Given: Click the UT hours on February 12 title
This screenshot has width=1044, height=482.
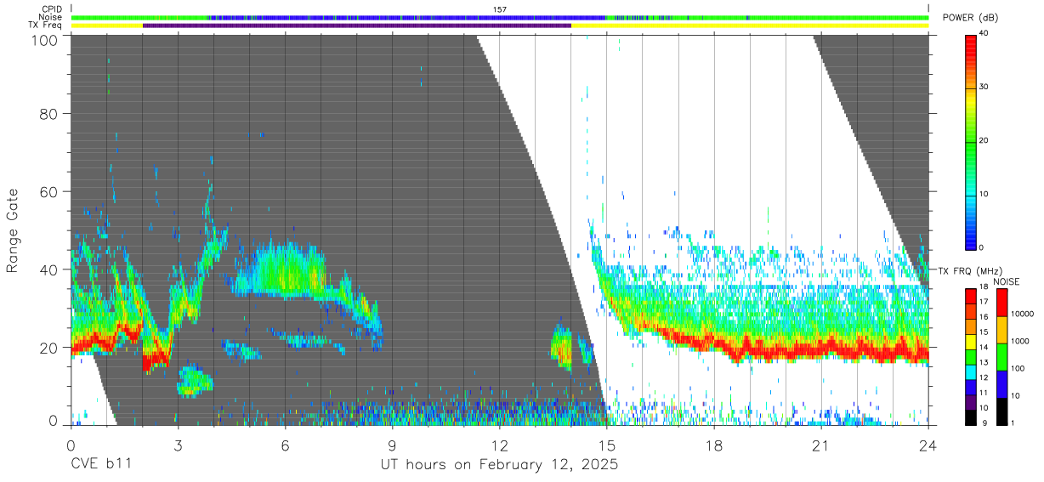Looking at the screenshot, I should click(x=499, y=466).
